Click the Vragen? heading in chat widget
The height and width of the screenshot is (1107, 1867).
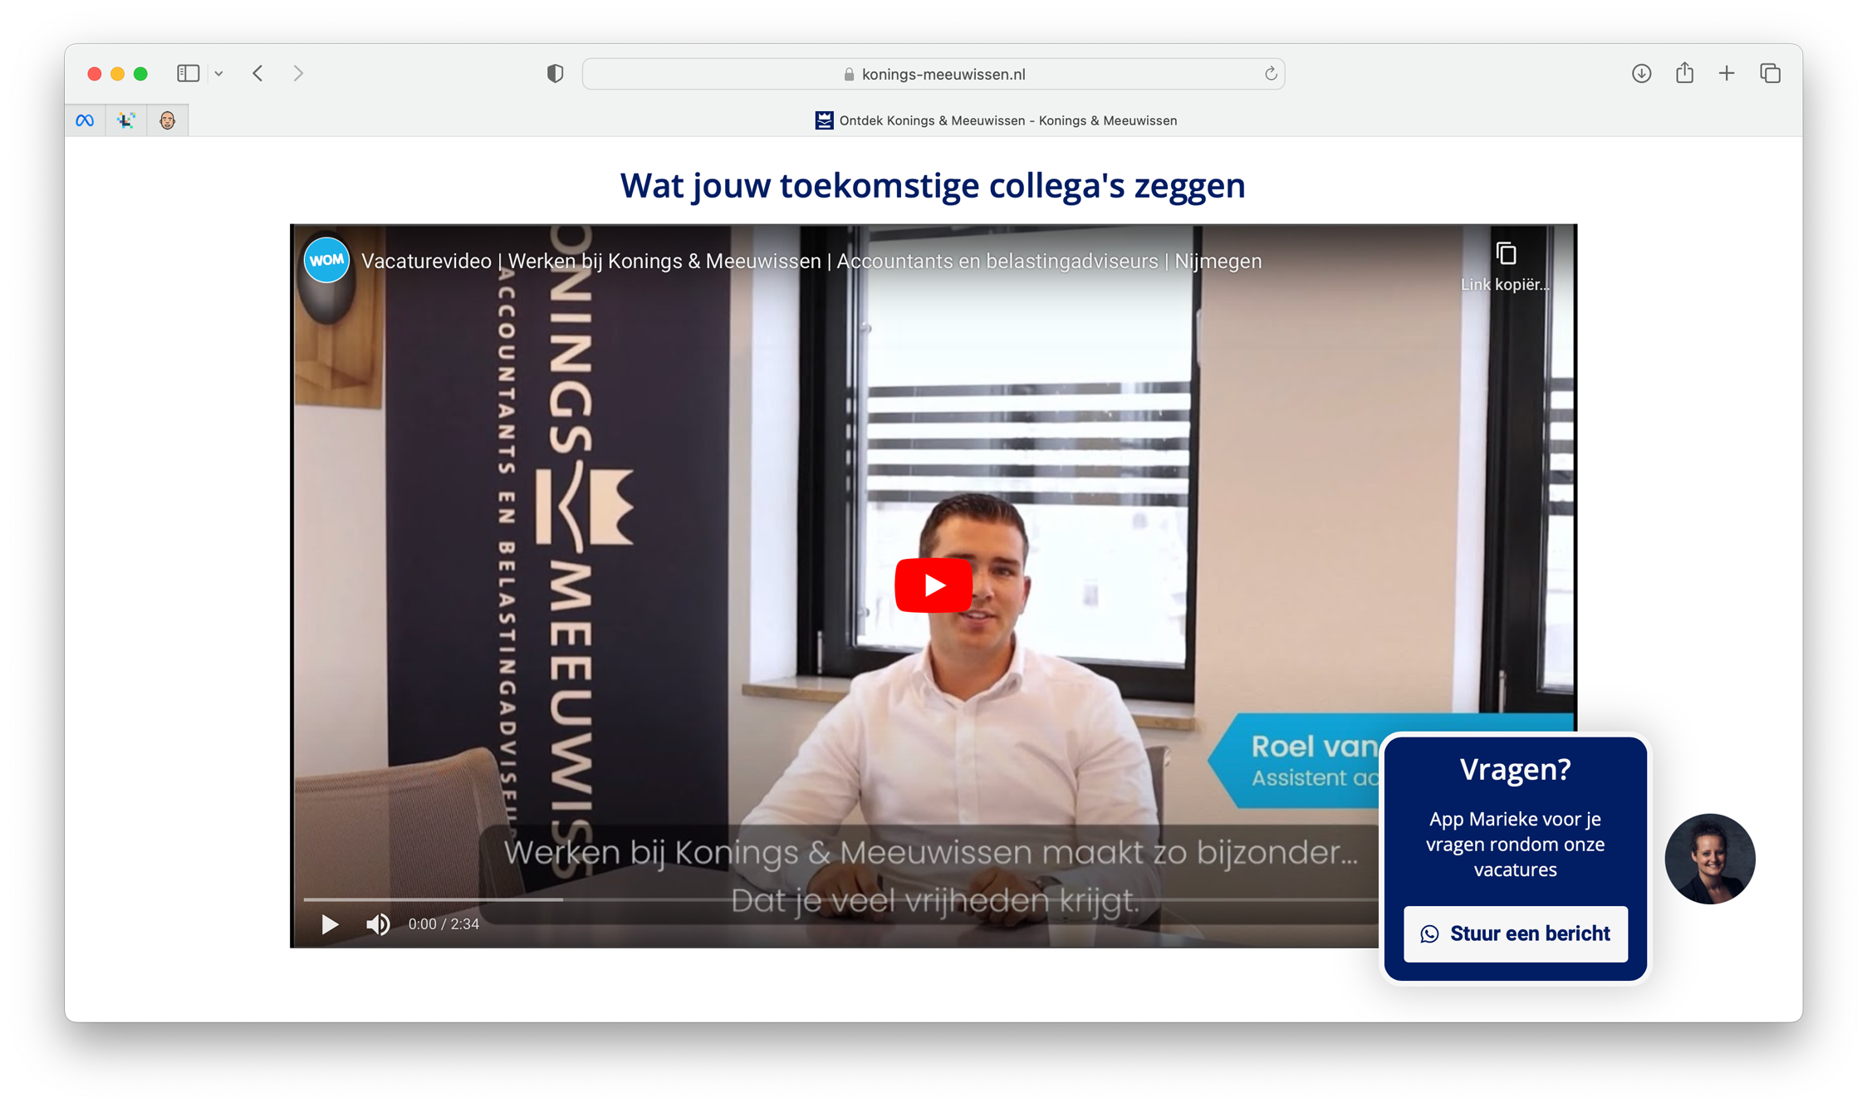point(1516,770)
